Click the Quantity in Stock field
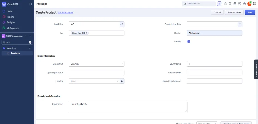The width and height of the screenshot is (258, 124). (96, 72)
